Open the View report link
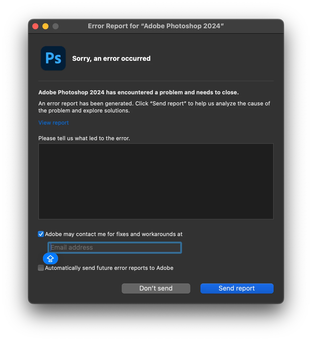Image resolution: width=312 pixels, height=341 pixels. [x=54, y=123]
